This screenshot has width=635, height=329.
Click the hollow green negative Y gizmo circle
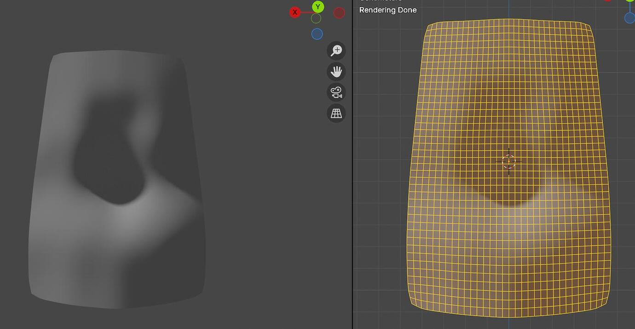(x=316, y=18)
